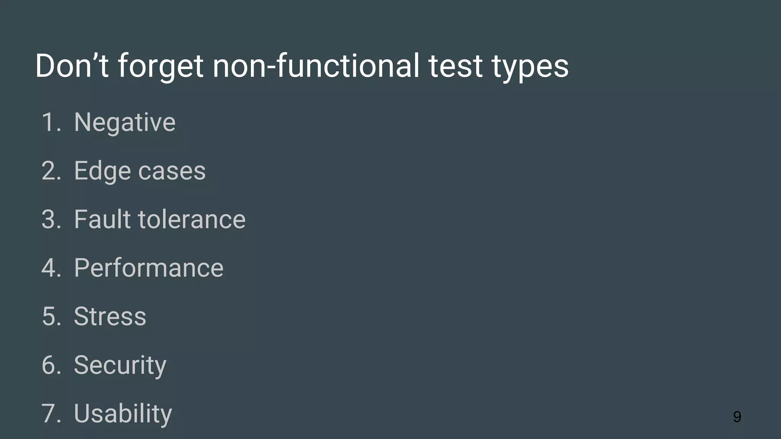Click the list number '3.' marker
Image resolution: width=781 pixels, height=439 pixels.
point(51,219)
